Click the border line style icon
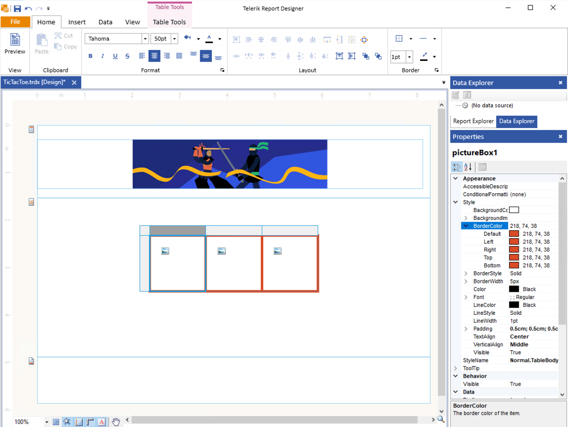 (x=423, y=39)
